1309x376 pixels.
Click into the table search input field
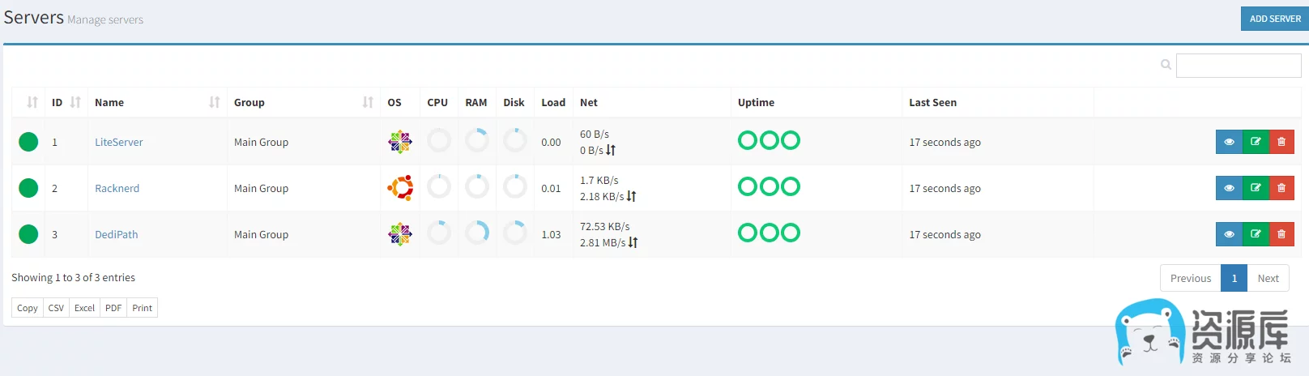click(x=1238, y=66)
